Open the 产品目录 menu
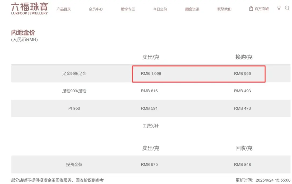 tap(64, 9)
